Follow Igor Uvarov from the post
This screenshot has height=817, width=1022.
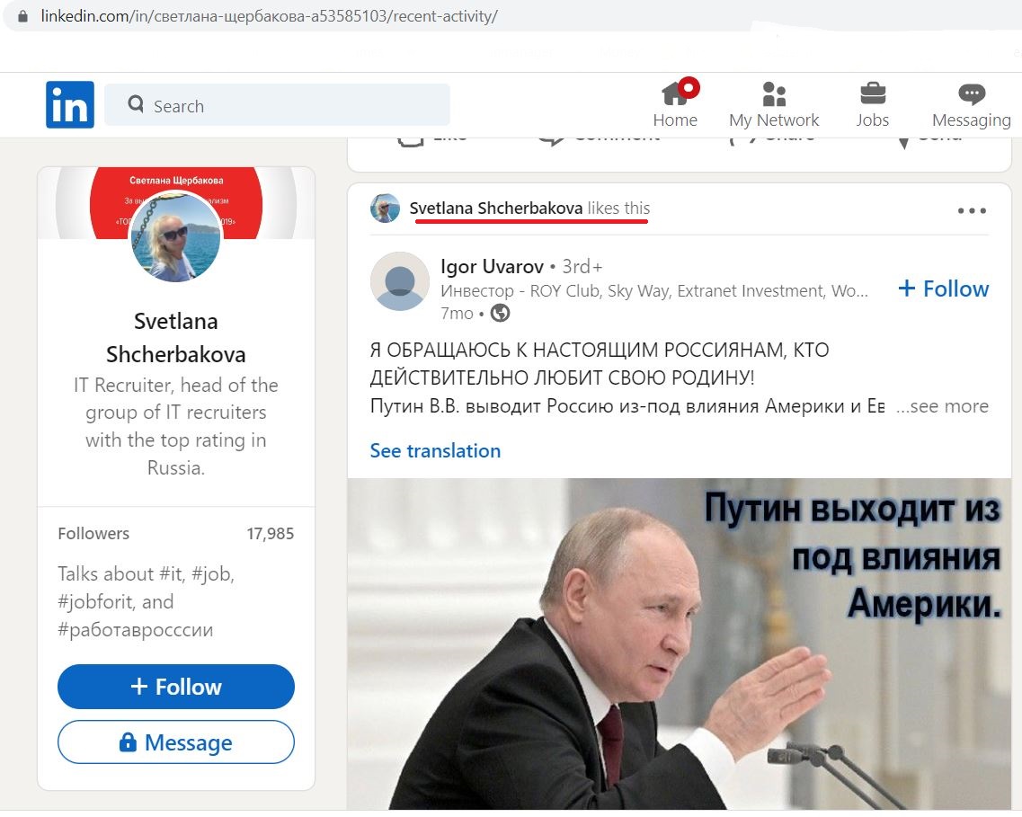point(943,289)
